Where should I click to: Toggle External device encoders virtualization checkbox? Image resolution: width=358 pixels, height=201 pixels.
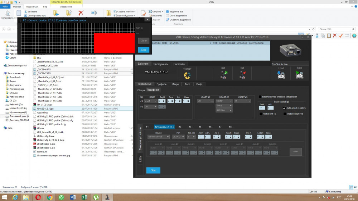point(260,97)
